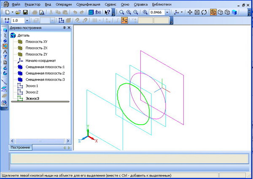The width and height of the screenshot is (253, 179).
Task: Open print preview icon
Action: (x=42, y=12)
